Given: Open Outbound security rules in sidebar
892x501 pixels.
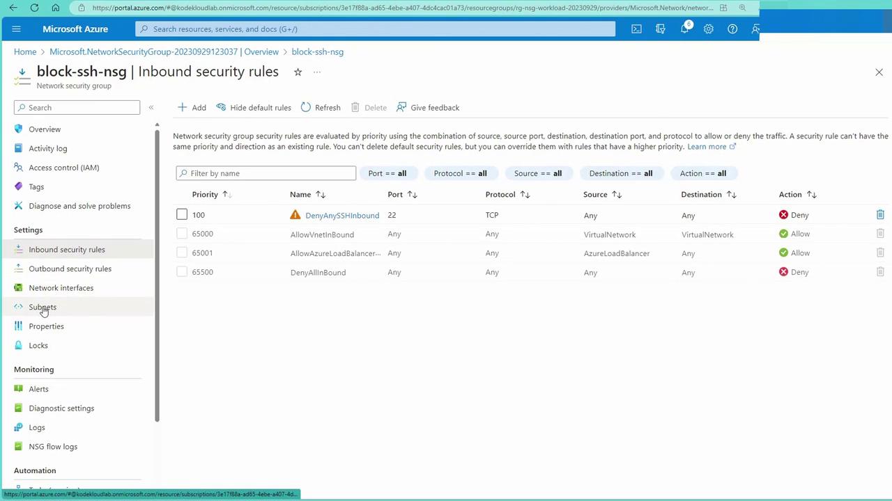Looking at the screenshot, I should tap(70, 269).
